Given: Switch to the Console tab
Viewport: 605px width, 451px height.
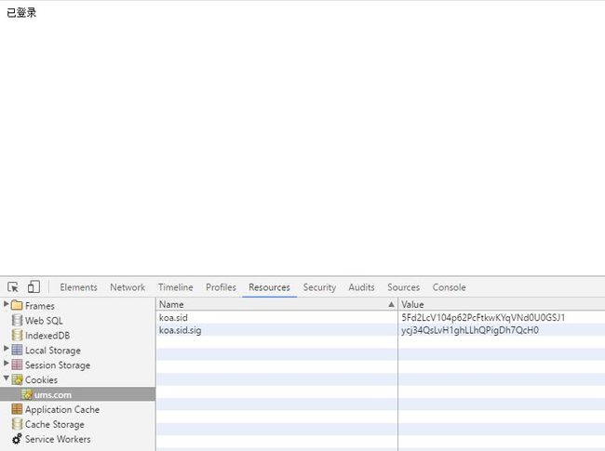Looking at the screenshot, I should click(450, 287).
